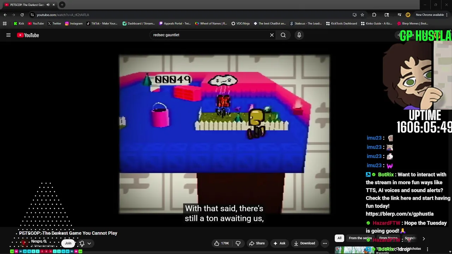Open the Chrome profile avatar
Screen dimensions: 452x254
408,15
